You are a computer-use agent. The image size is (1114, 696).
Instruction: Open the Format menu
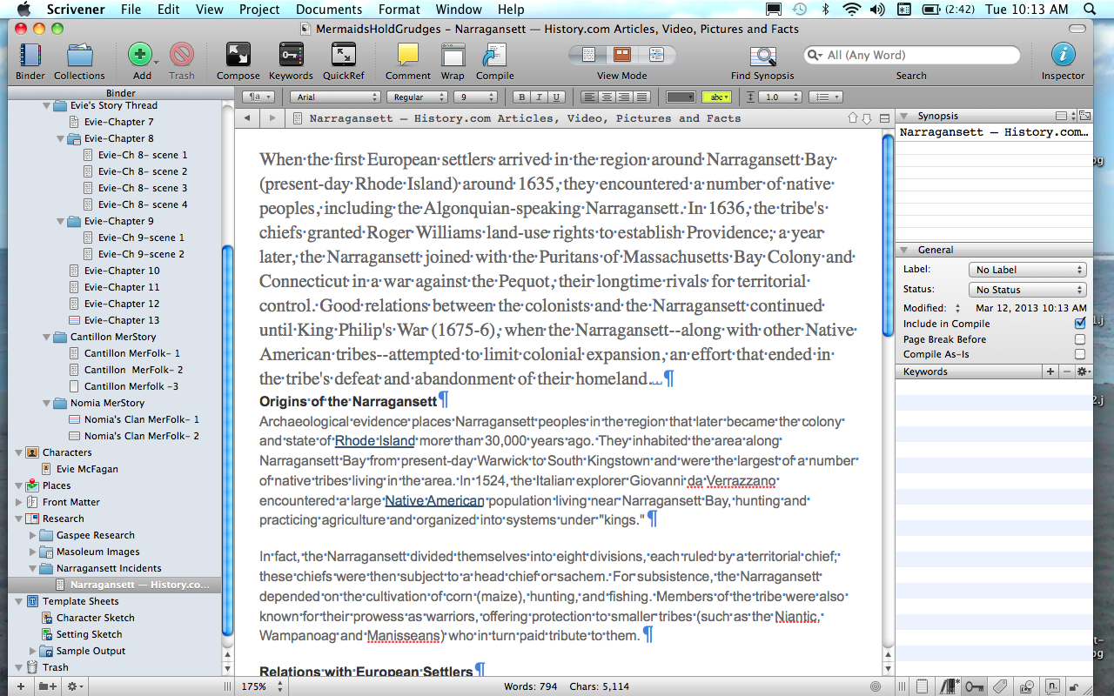[399, 10]
